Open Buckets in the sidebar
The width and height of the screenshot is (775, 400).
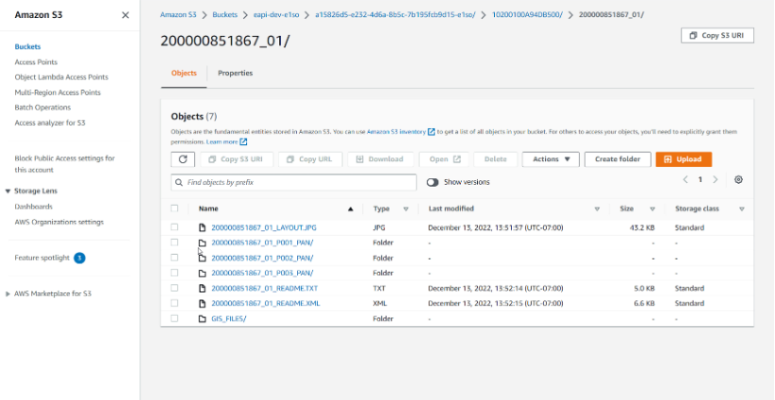click(27, 47)
